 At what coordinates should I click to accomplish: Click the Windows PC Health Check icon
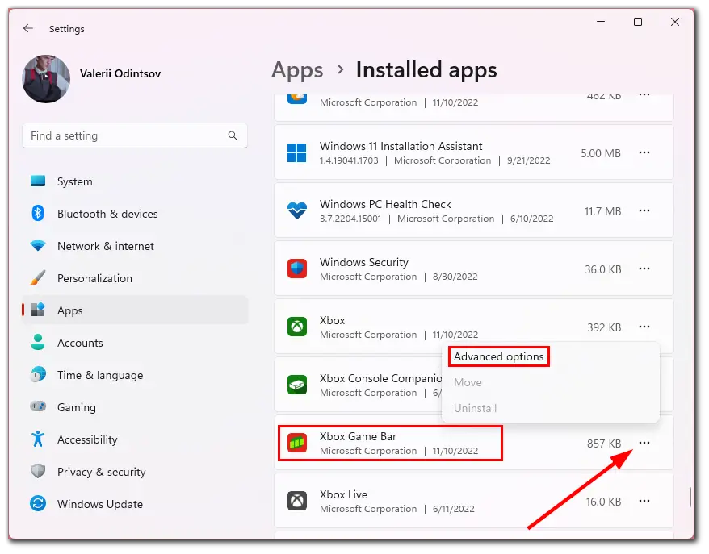[x=297, y=210]
